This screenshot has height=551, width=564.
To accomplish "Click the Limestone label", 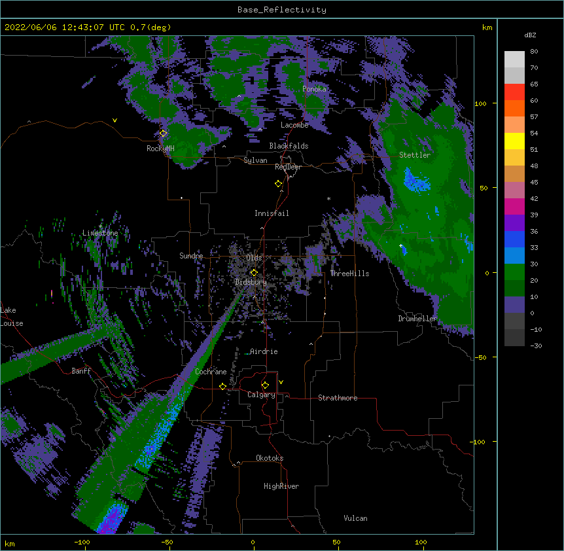I will pyautogui.click(x=100, y=233).
